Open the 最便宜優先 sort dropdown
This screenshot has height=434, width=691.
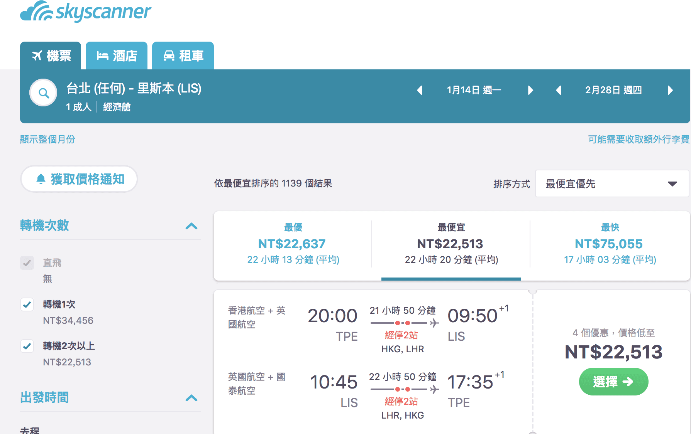(612, 184)
